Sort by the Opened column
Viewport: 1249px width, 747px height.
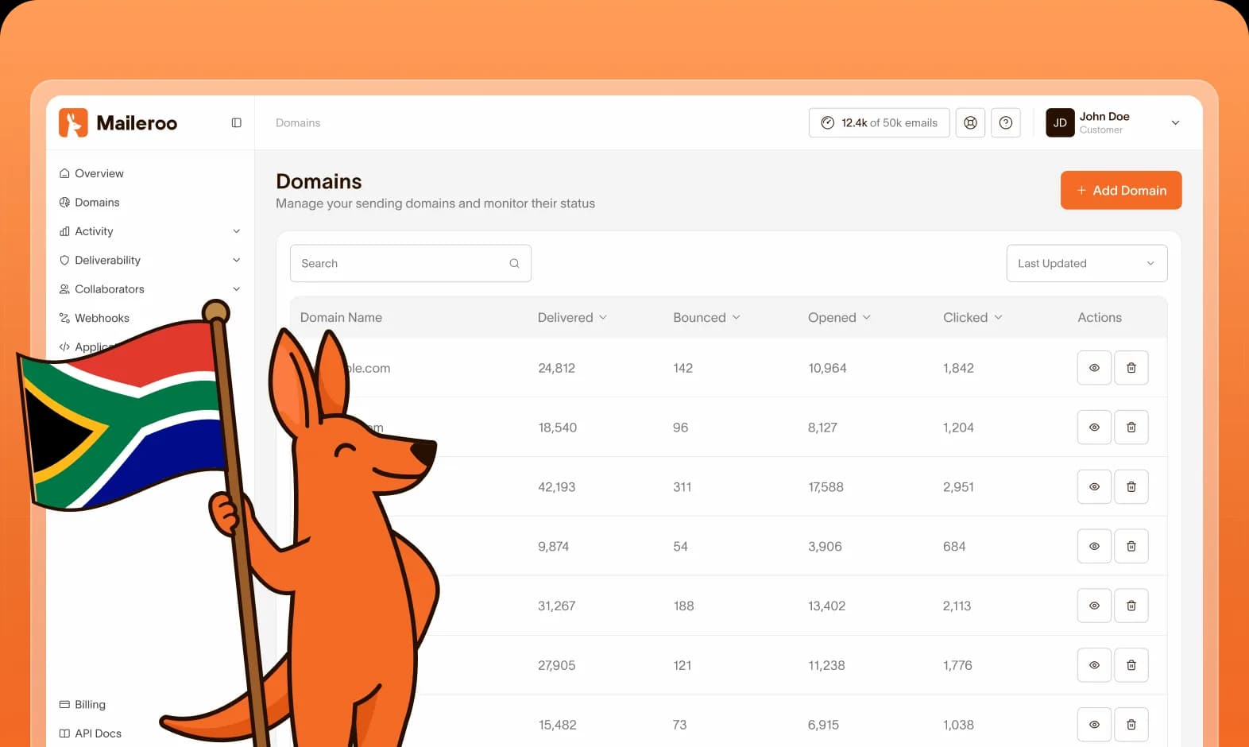pyautogui.click(x=839, y=317)
